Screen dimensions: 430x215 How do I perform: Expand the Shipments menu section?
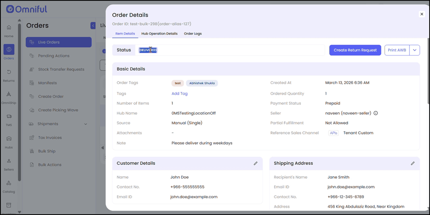[86, 124]
